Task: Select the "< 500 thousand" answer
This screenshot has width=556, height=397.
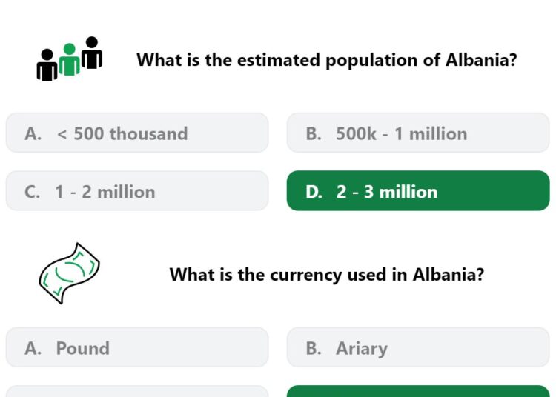Action: 137,133
